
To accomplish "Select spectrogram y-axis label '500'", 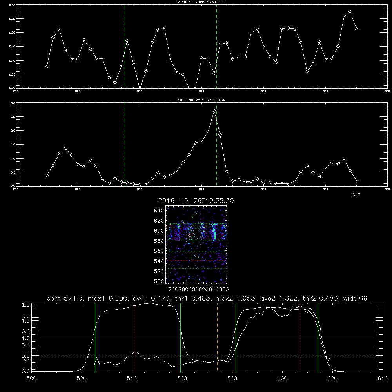I will 159,281.
